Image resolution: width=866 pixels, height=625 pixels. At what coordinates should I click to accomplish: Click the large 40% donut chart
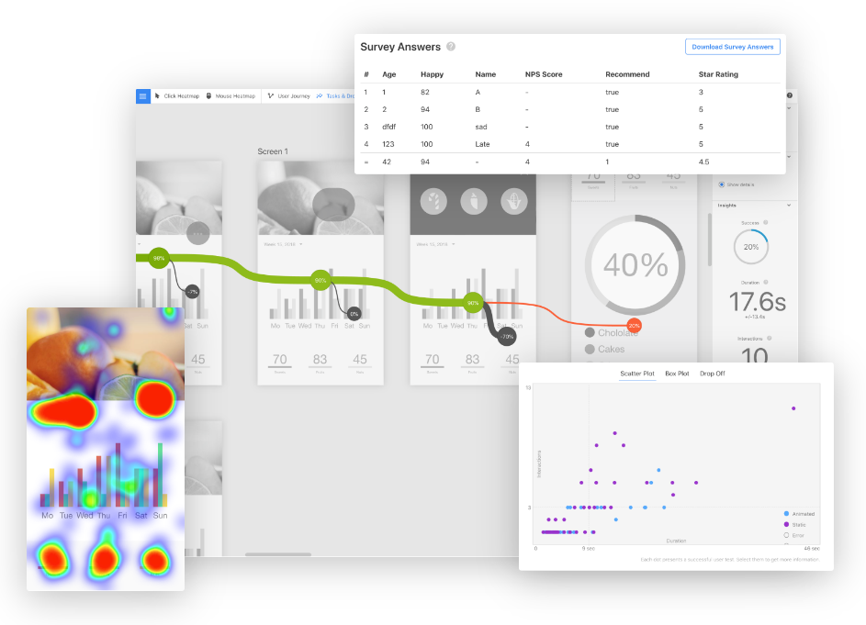point(635,265)
